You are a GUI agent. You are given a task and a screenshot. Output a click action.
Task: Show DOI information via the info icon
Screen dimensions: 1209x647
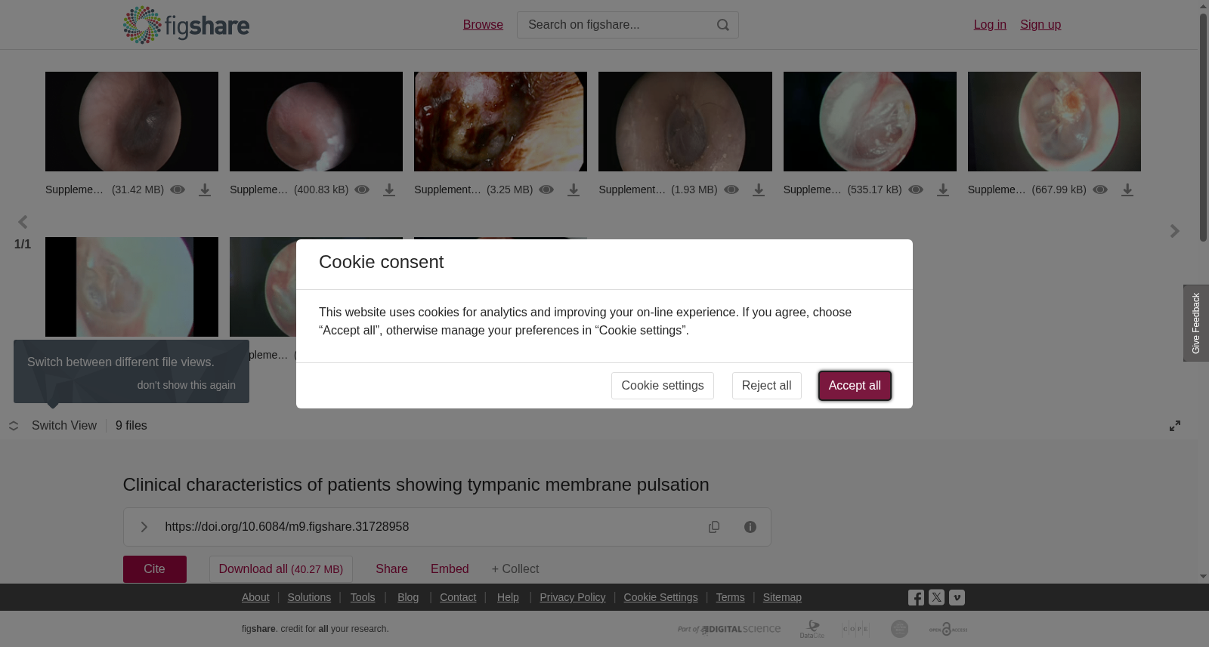750,527
